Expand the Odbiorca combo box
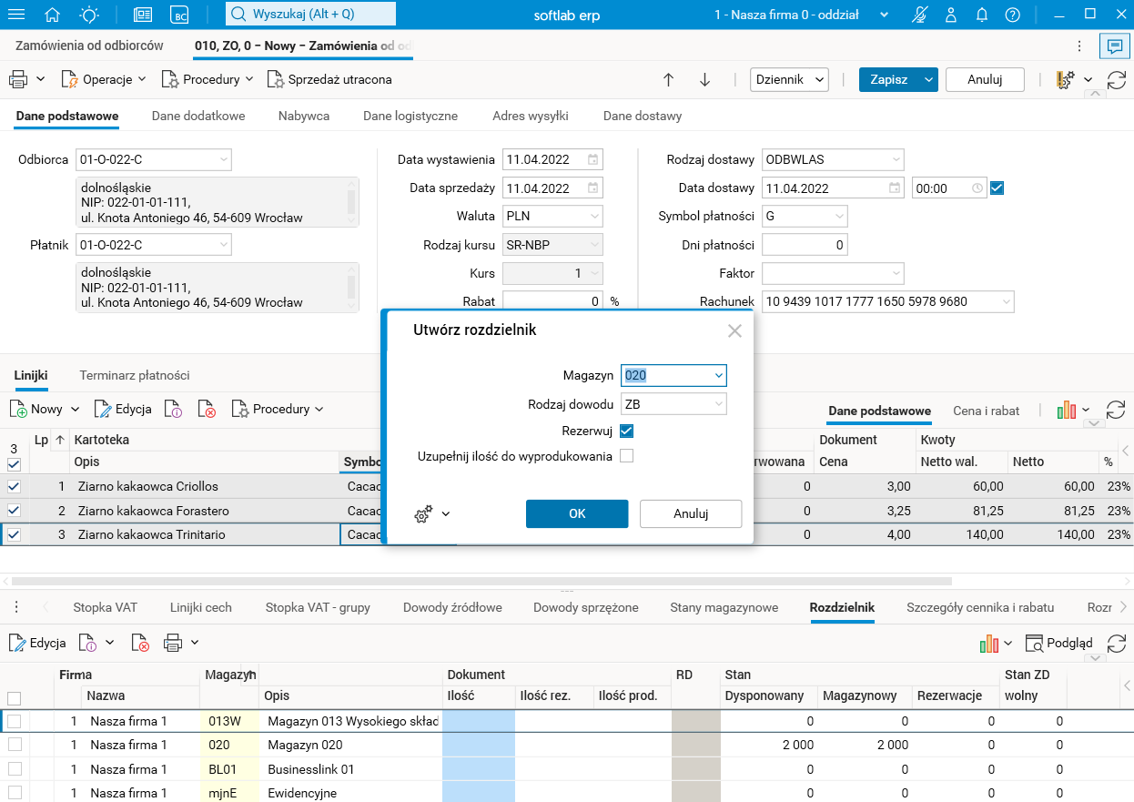Image resolution: width=1134 pixels, height=802 pixels. point(224,160)
